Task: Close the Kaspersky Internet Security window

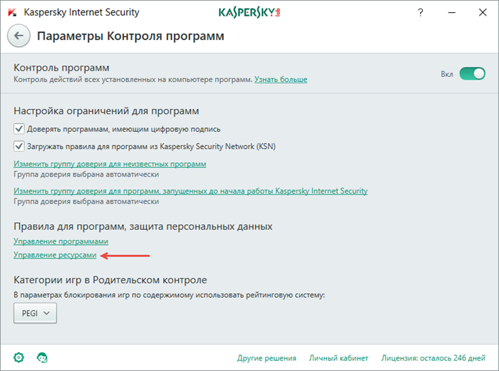Action: click(x=483, y=12)
